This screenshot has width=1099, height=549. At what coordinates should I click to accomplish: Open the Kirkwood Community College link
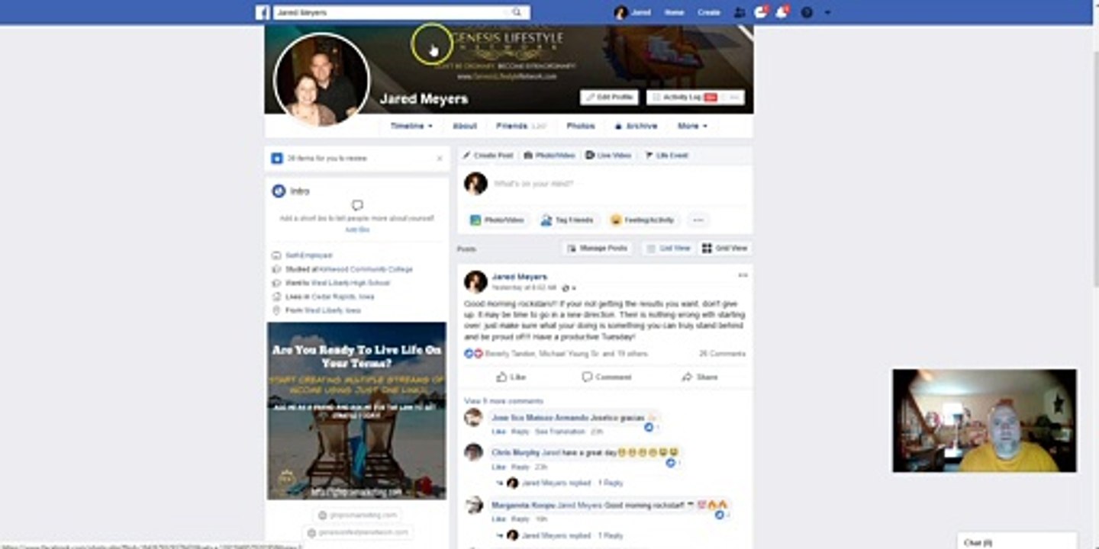366,269
